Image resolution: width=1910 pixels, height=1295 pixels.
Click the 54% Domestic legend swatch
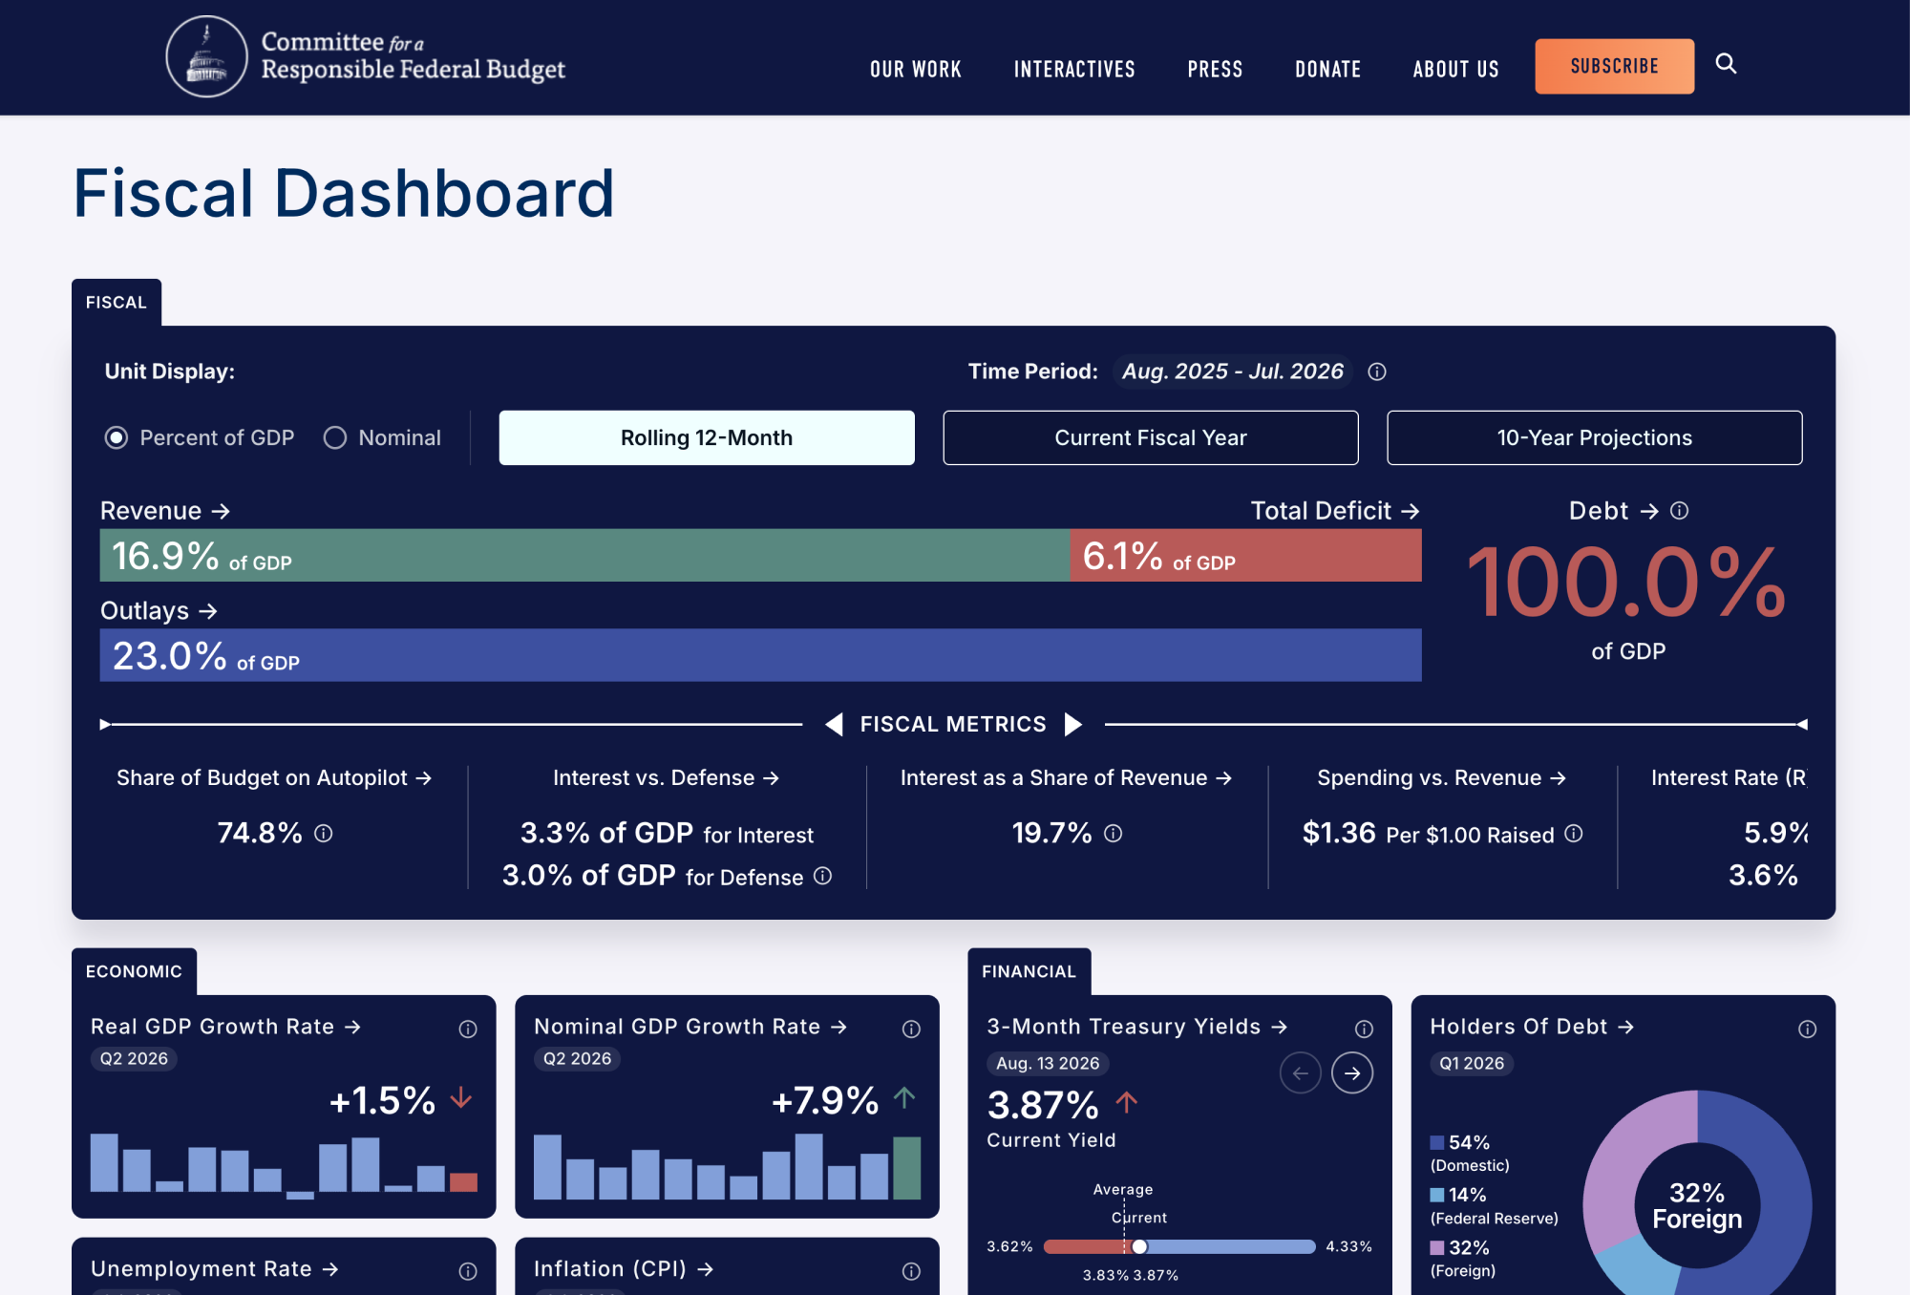pos(1436,1143)
